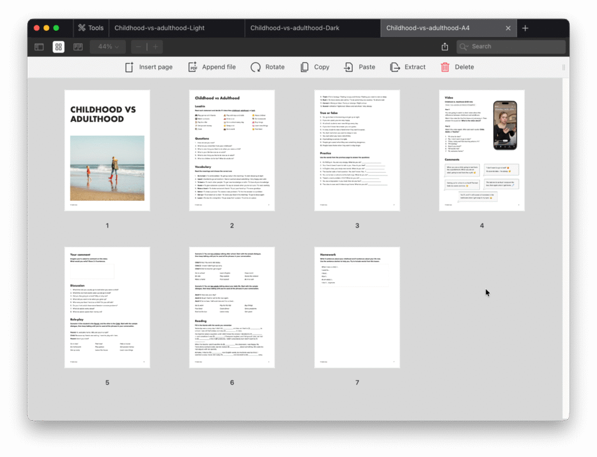Add a new tab with plus button
Screen dimensions: 597x457
click(525, 28)
